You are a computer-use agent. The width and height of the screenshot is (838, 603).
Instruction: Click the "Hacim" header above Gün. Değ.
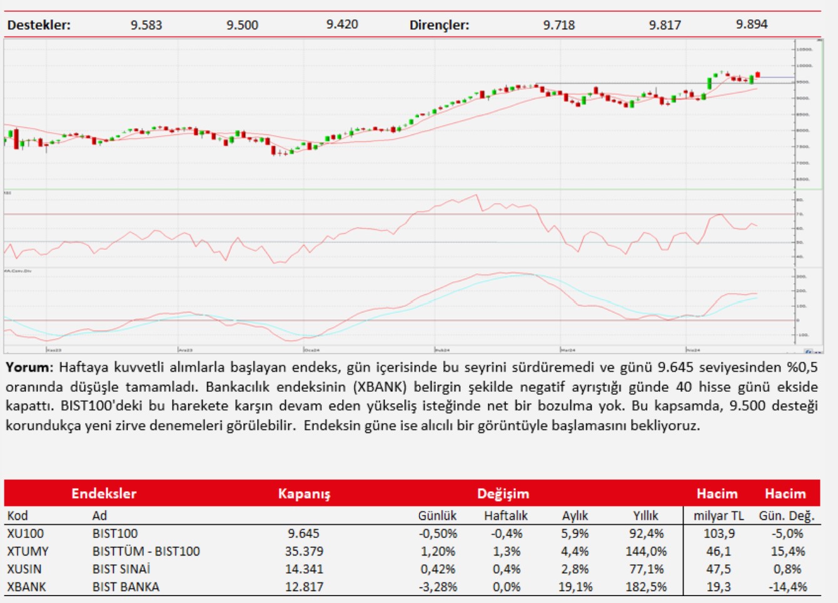pyautogui.click(x=785, y=494)
